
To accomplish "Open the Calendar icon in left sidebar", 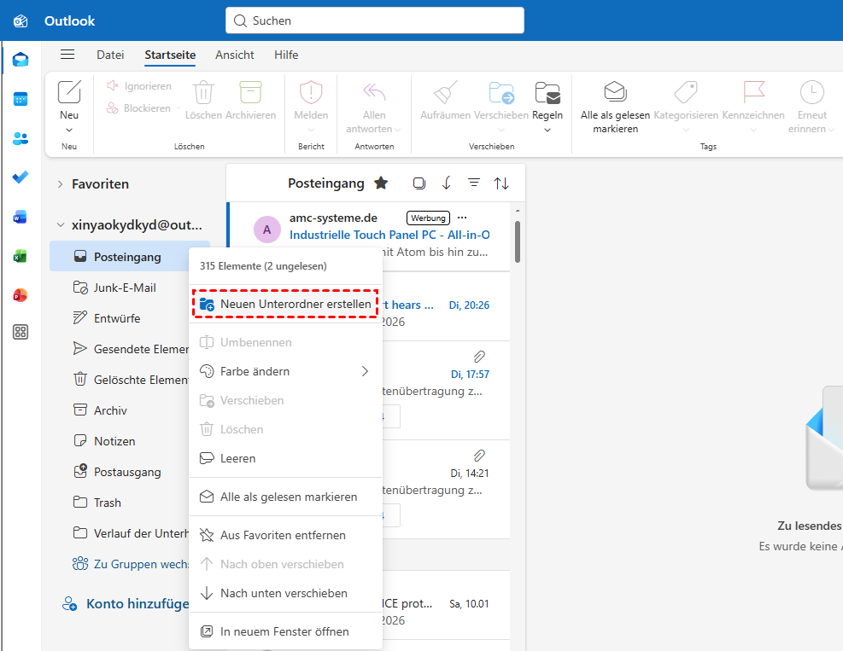I will coord(20,99).
